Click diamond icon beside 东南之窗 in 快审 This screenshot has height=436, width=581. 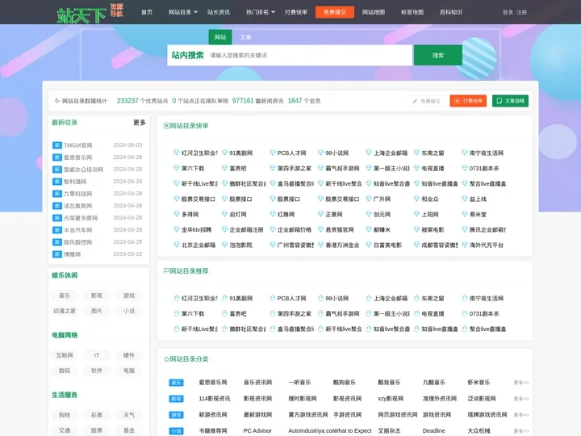417,153
